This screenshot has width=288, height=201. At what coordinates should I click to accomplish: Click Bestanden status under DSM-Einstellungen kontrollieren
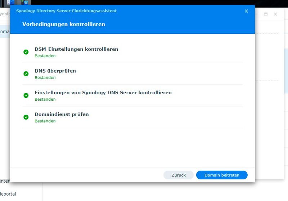(45, 56)
